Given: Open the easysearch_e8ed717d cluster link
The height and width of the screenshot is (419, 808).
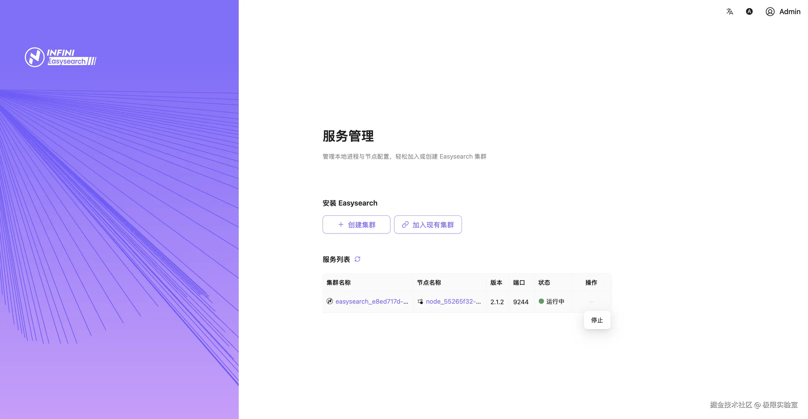Looking at the screenshot, I should [372, 302].
